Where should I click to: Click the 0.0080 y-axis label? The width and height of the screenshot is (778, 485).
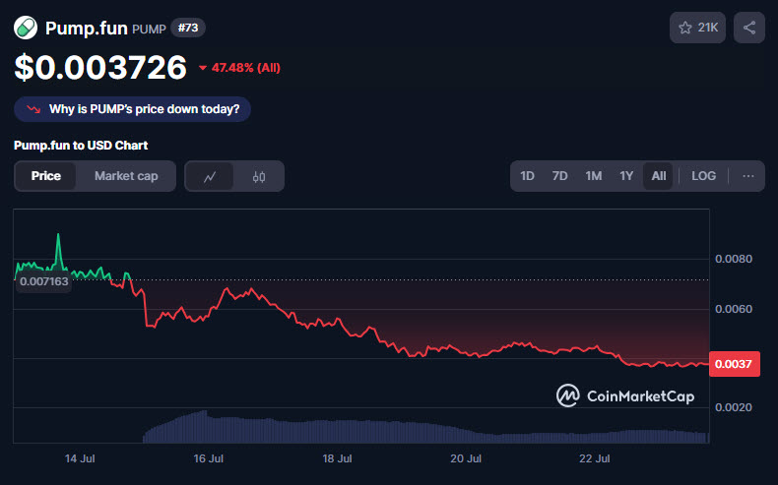(734, 259)
